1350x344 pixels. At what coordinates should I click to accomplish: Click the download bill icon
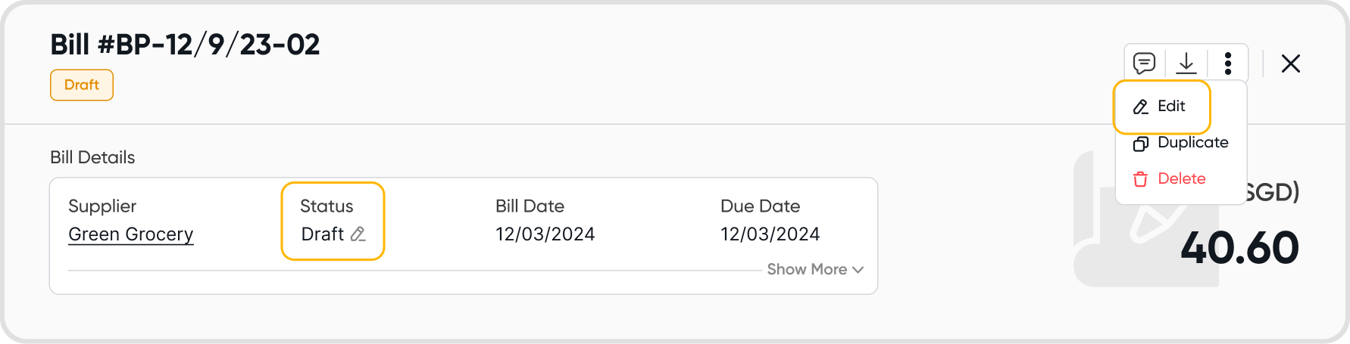[1186, 63]
